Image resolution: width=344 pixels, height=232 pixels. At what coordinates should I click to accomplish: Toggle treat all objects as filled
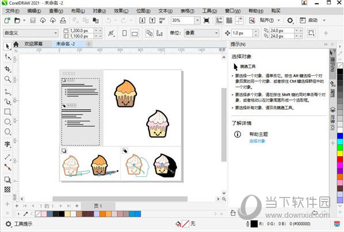(311, 33)
